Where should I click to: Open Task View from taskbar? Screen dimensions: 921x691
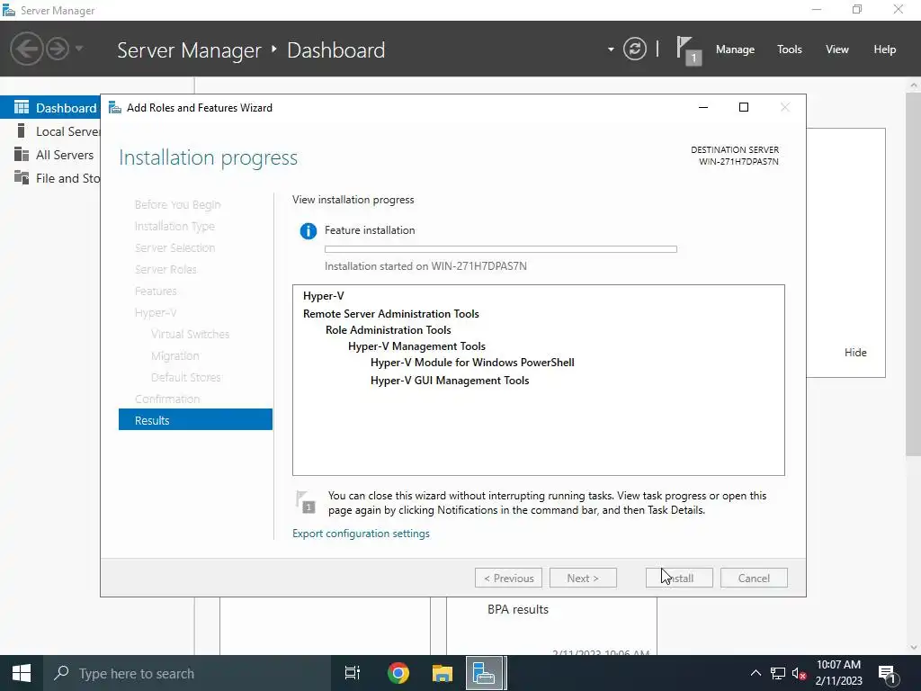pyautogui.click(x=353, y=673)
